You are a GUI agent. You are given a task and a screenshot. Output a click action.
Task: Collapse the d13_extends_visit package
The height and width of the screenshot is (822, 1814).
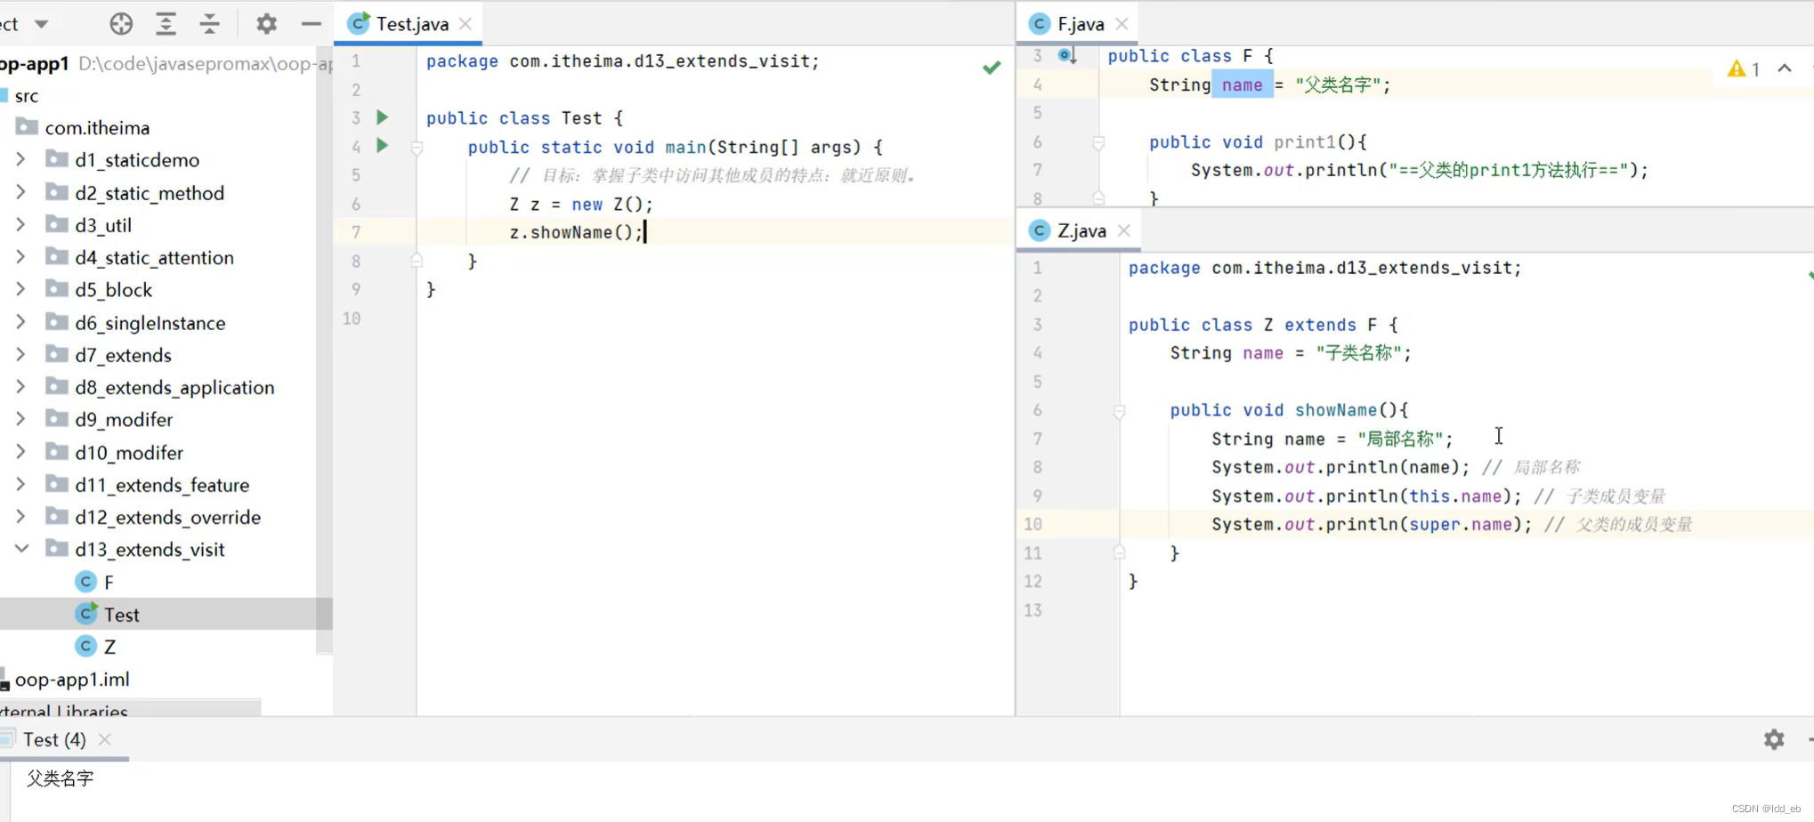click(x=20, y=549)
